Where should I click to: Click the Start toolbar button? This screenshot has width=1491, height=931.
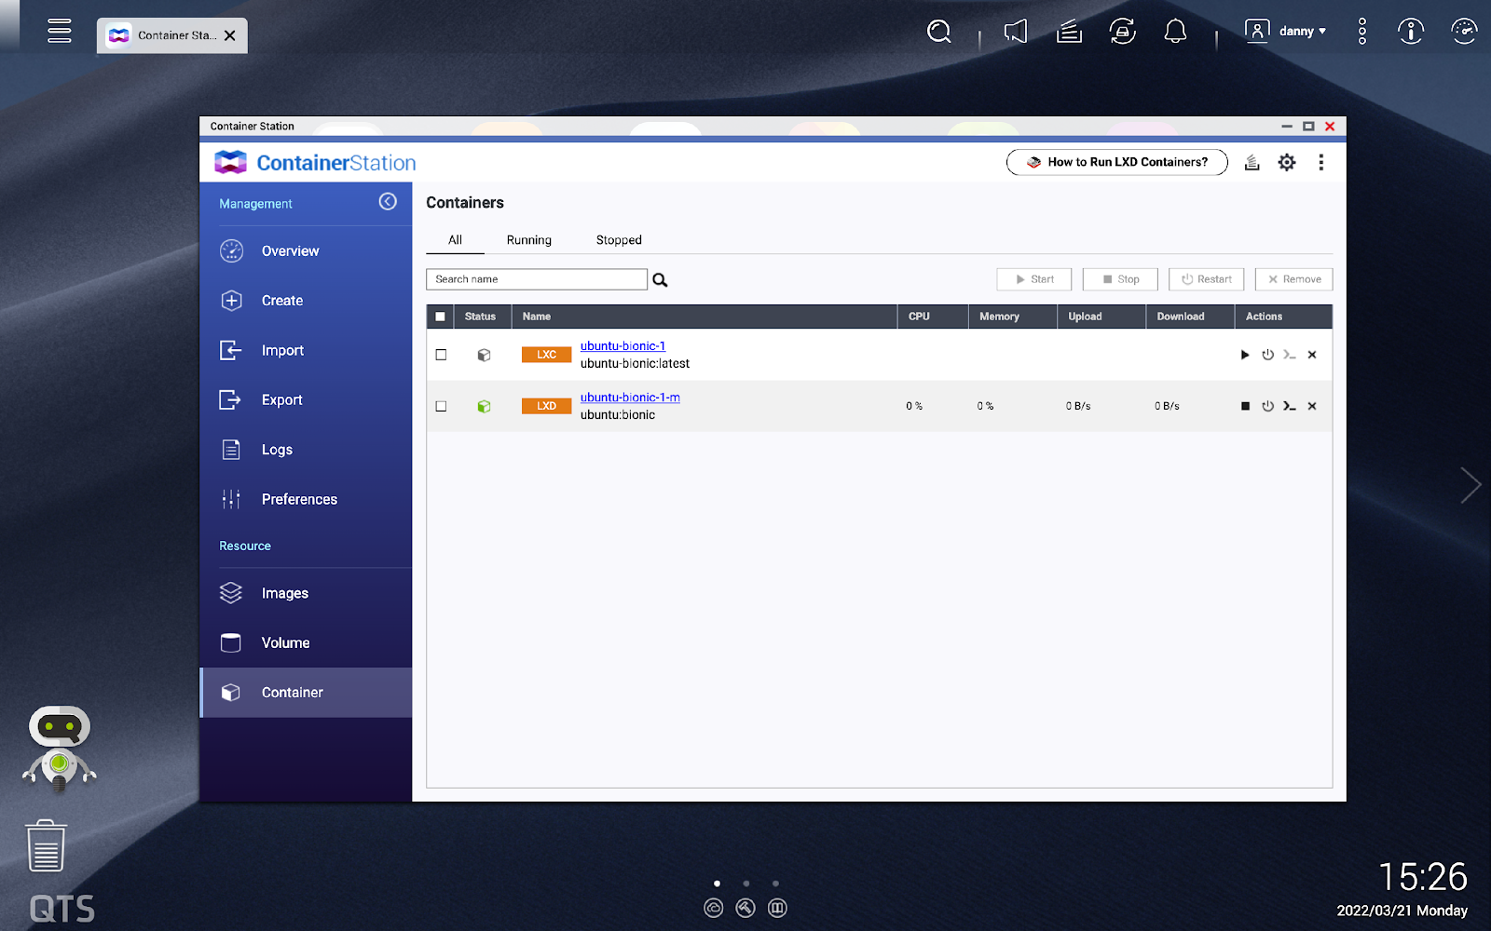[1034, 279]
